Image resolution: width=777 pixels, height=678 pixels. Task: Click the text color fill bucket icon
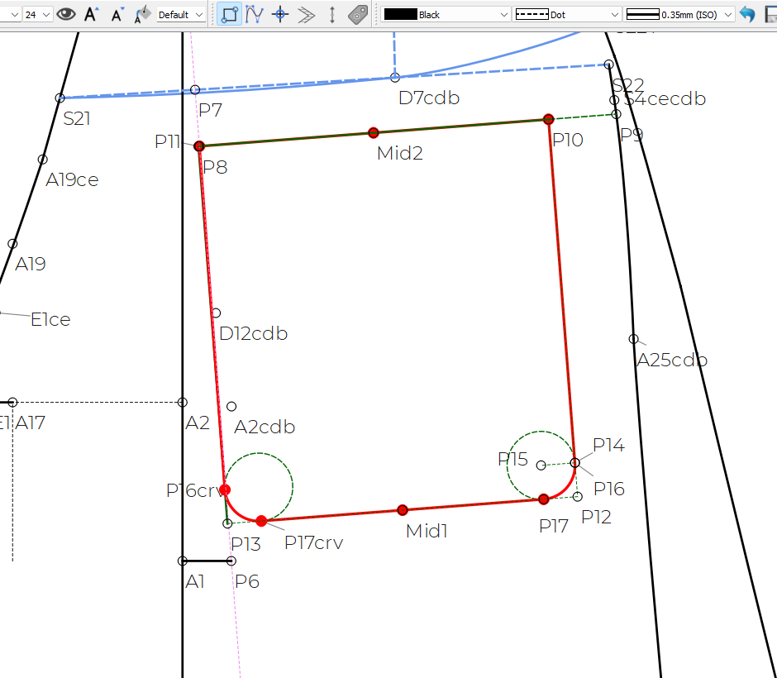(x=143, y=14)
